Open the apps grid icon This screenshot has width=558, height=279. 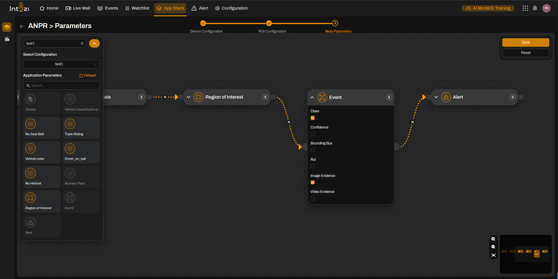pos(525,8)
